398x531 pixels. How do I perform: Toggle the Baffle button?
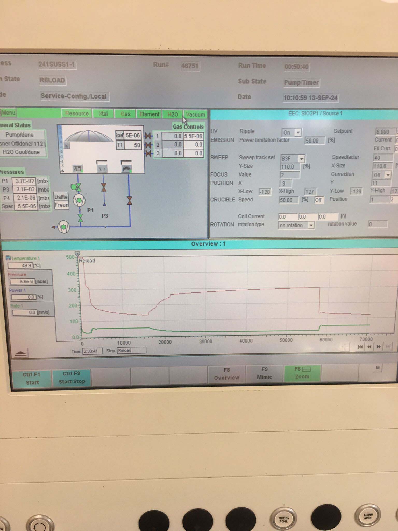click(61, 197)
